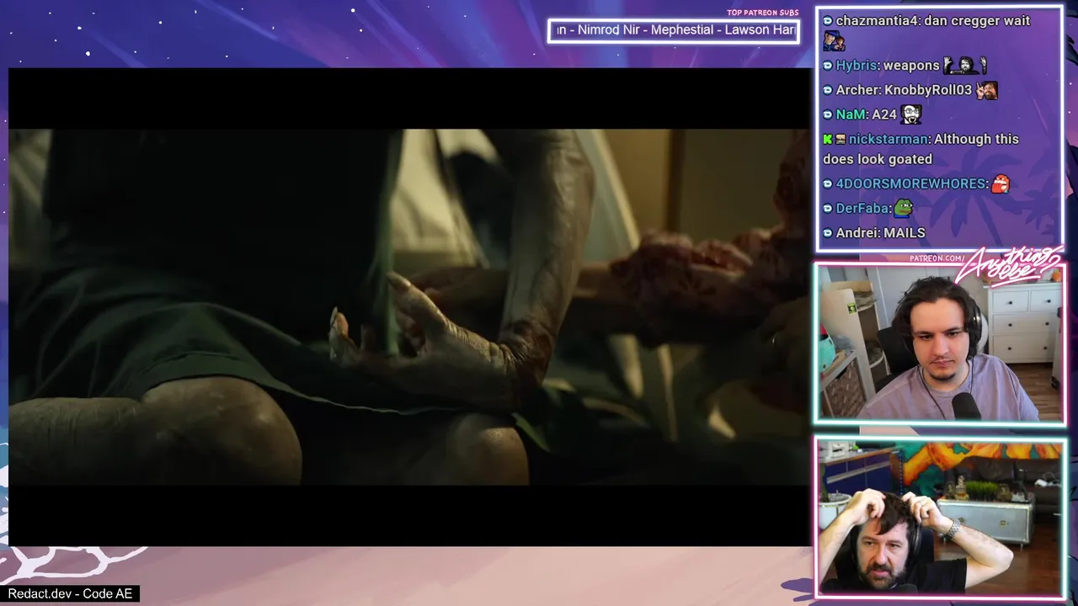This screenshot has width=1078, height=606.
Task: Click the bearded face emote in Archer's message
Action: click(986, 89)
